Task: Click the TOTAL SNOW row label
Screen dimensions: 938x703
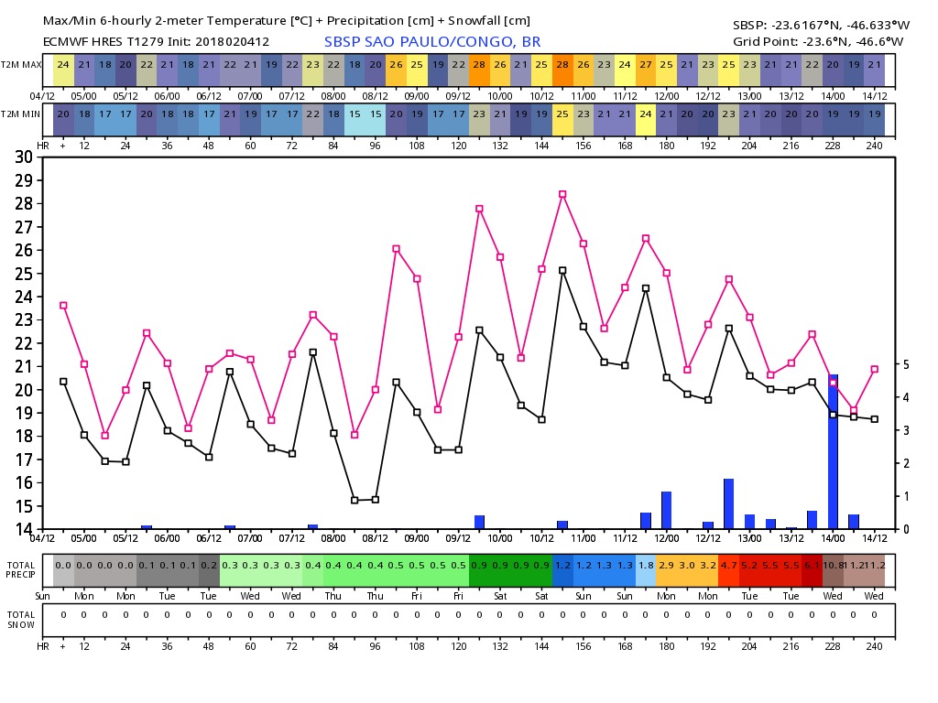Action: (21, 620)
